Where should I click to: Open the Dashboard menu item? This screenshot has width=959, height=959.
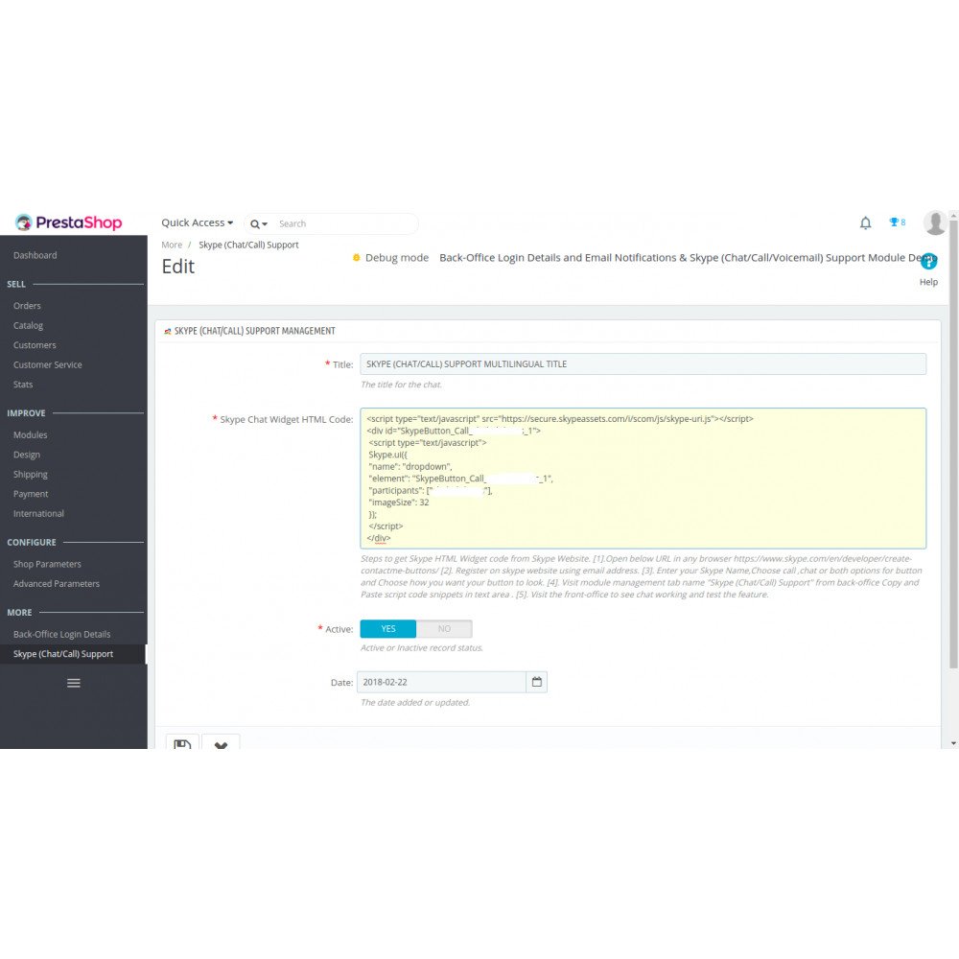pyautogui.click(x=35, y=255)
